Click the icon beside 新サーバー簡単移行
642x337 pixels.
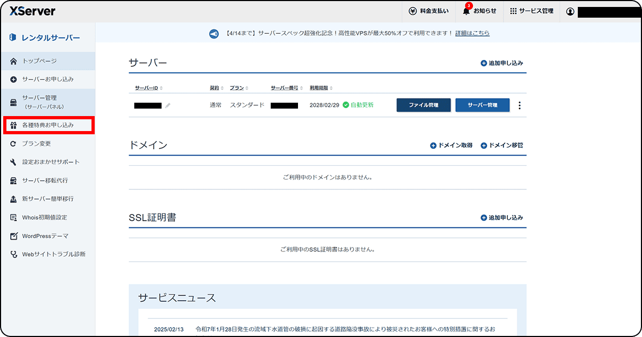[x=14, y=198]
